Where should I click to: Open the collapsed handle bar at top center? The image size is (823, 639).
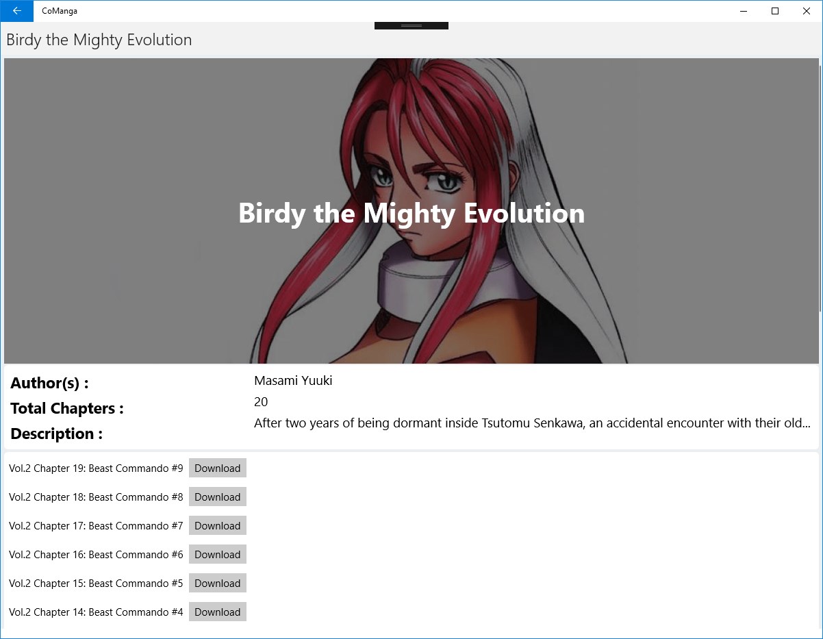(411, 25)
